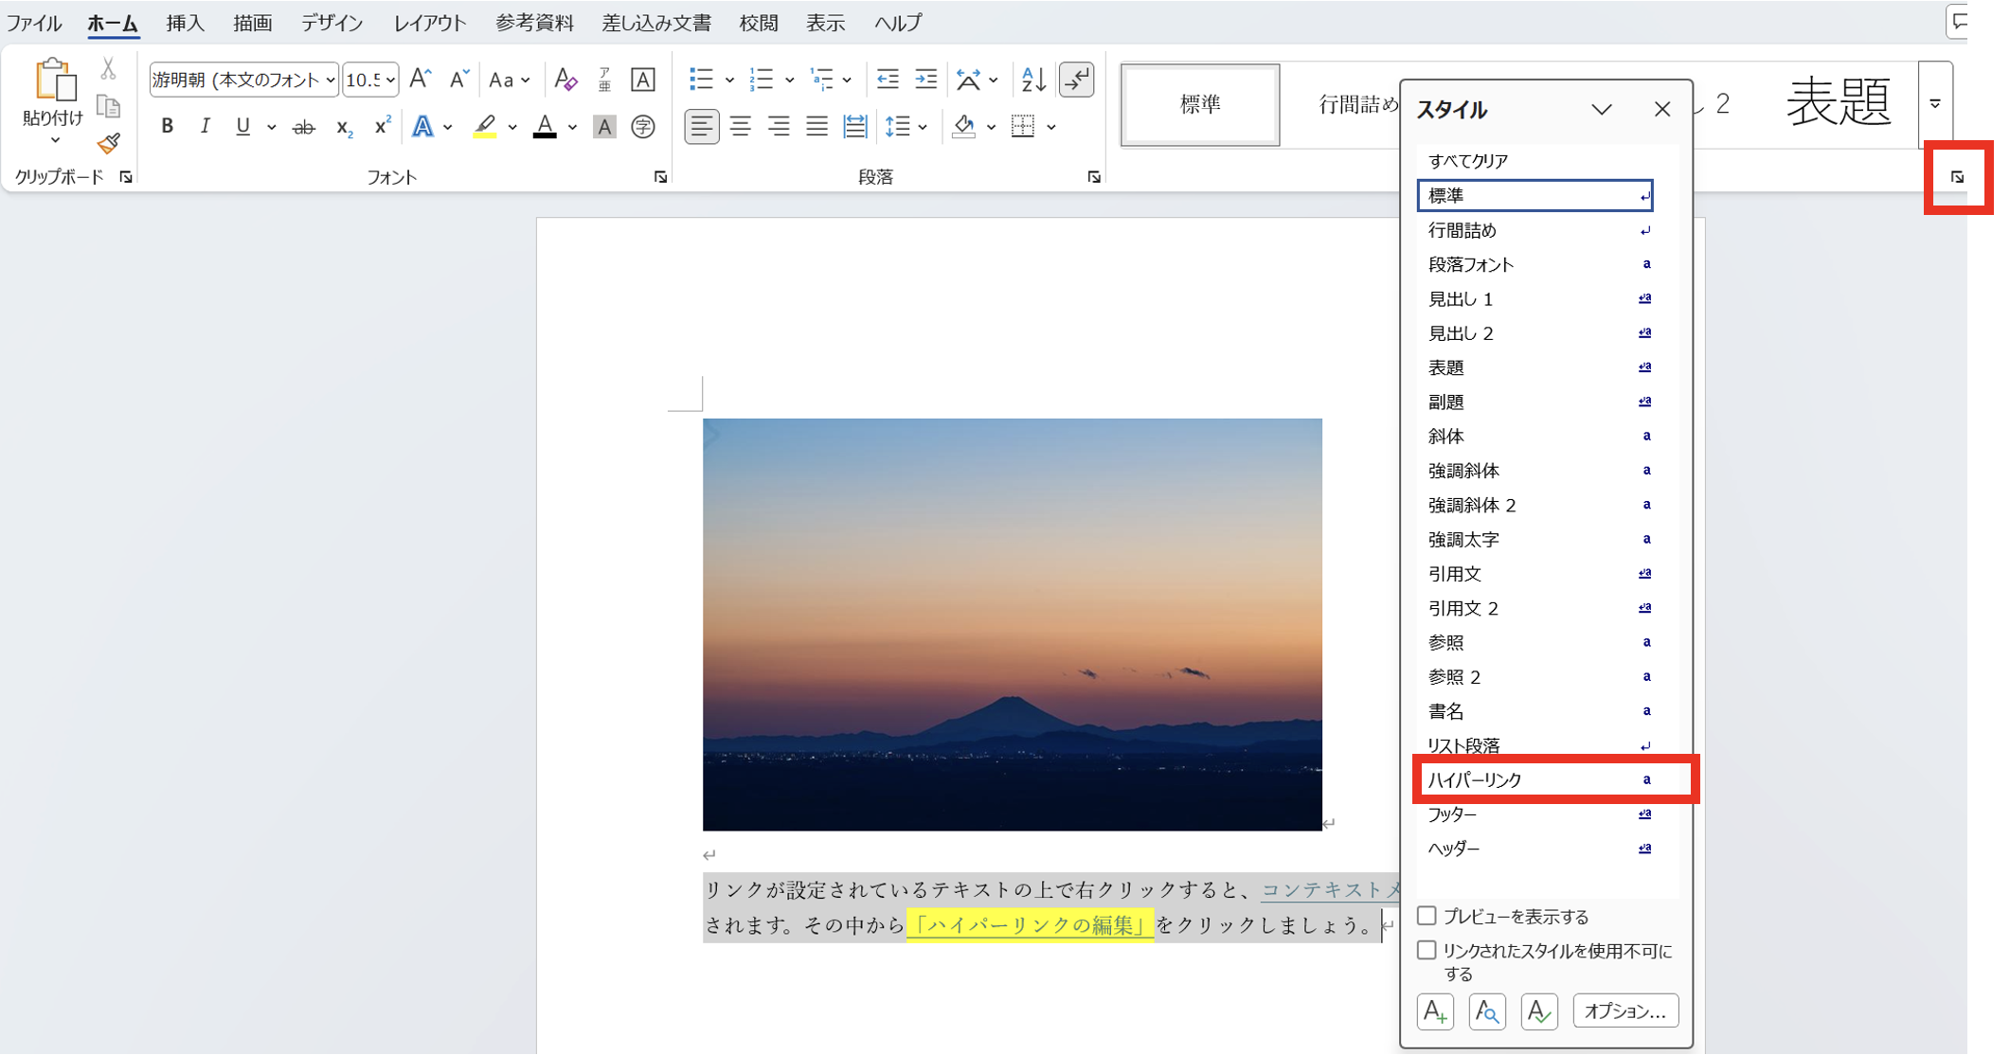Click the オプション... button
This screenshot has width=2010, height=1055.
[x=1624, y=1011]
